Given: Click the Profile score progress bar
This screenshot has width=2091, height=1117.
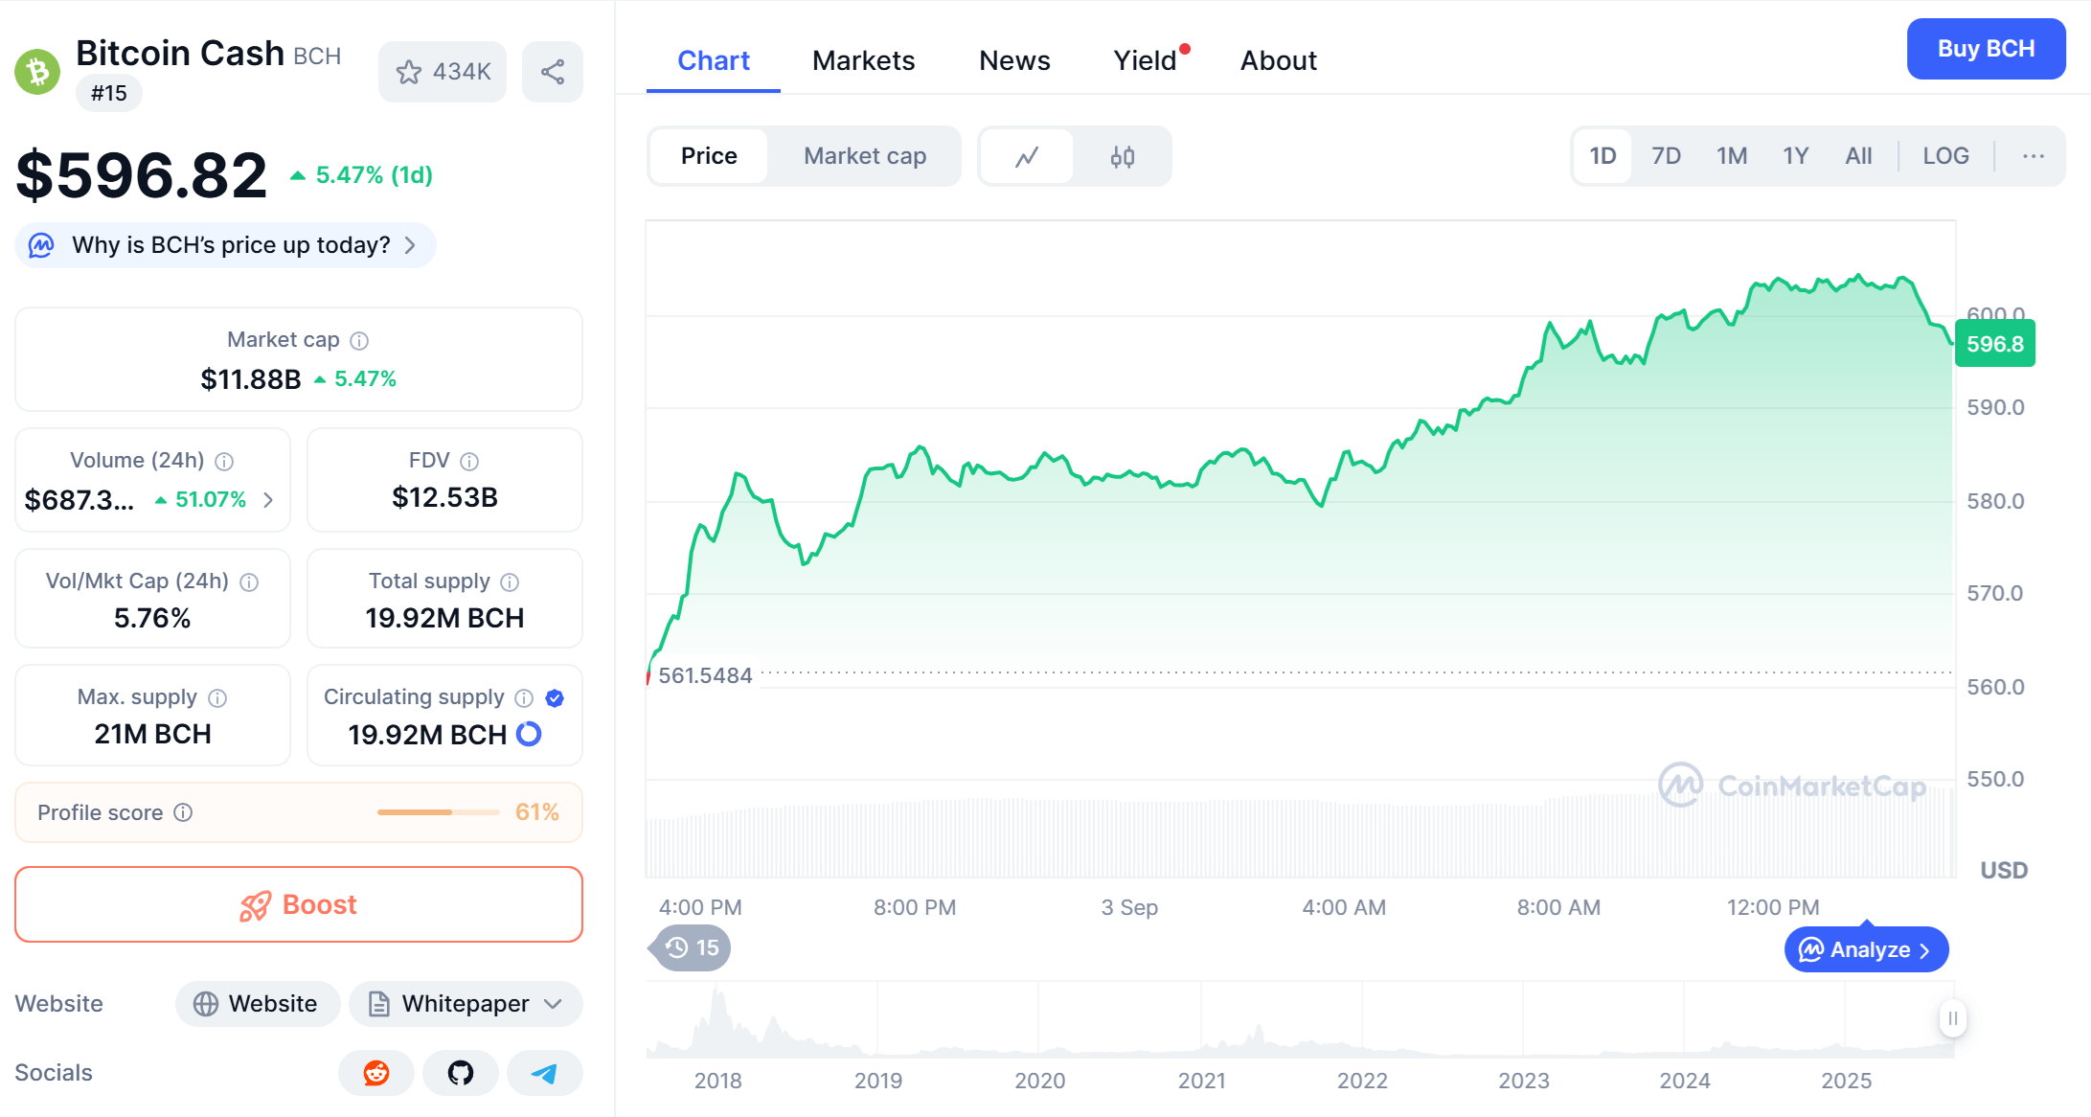Looking at the screenshot, I should (439, 812).
